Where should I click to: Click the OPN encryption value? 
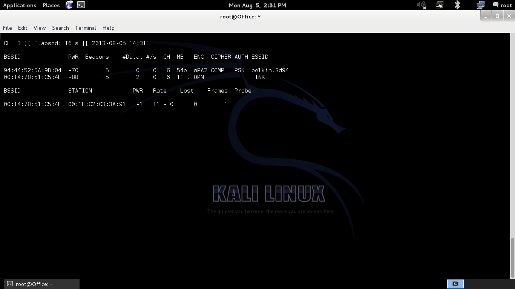[x=199, y=77]
